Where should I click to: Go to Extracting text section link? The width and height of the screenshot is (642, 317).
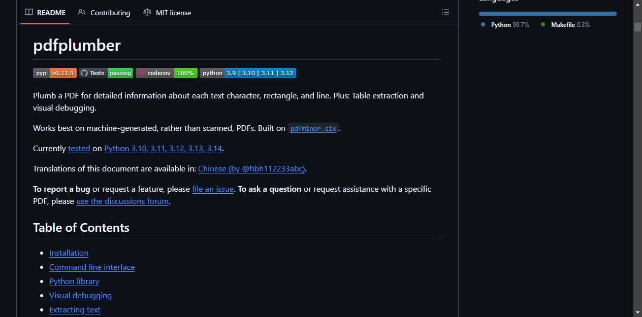coord(75,310)
